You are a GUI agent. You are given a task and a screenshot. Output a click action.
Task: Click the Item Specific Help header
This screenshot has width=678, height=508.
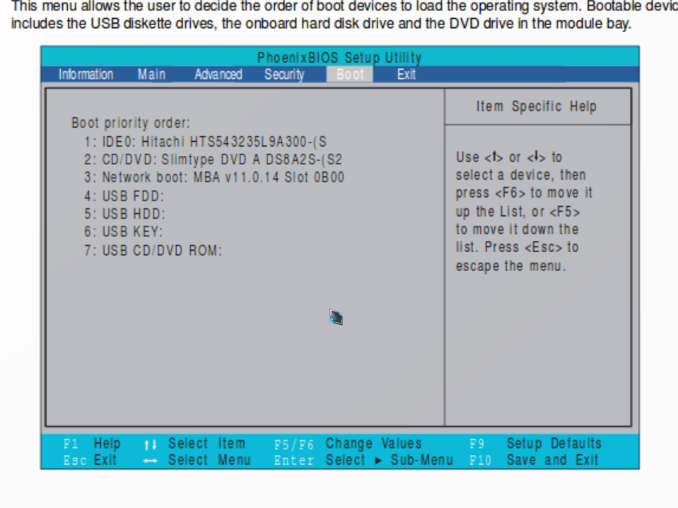pyautogui.click(x=536, y=106)
